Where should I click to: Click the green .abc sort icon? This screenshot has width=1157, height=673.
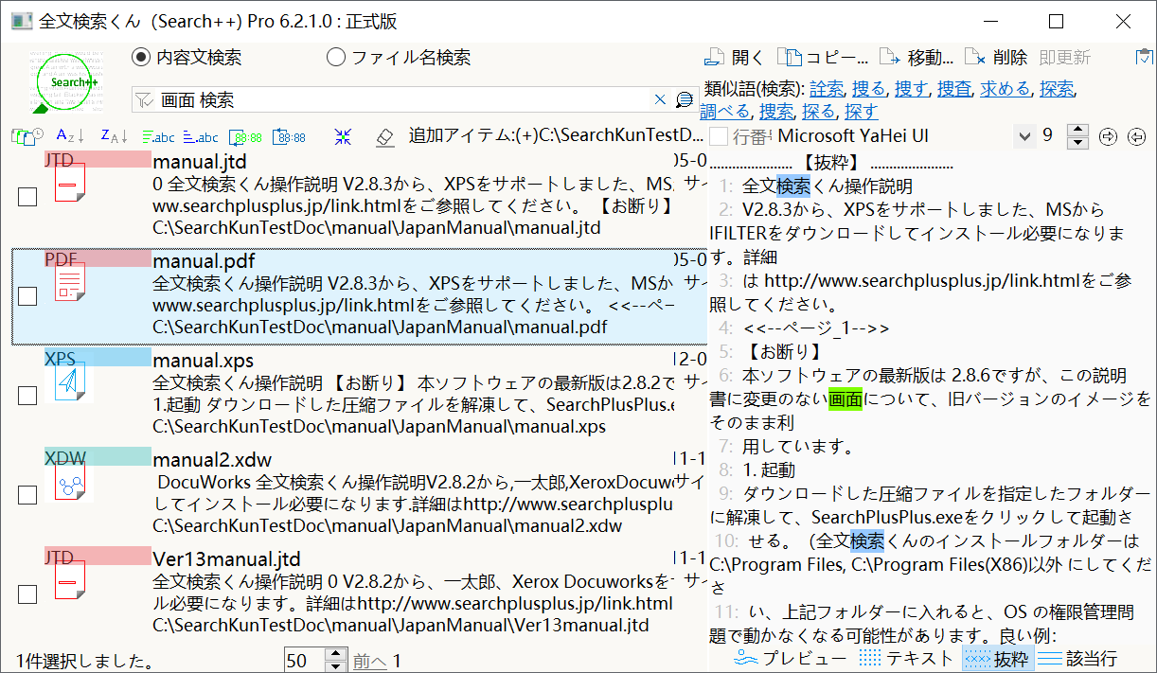[x=158, y=136]
